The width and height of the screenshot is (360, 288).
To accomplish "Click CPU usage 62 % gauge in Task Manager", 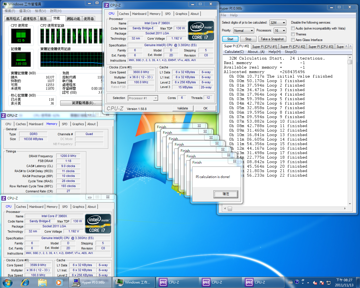I will 21,36.
